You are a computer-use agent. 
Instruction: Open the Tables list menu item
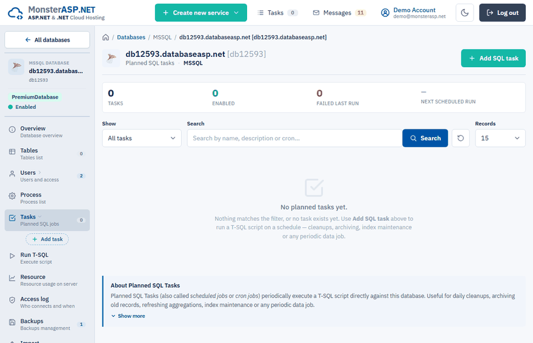coord(47,154)
